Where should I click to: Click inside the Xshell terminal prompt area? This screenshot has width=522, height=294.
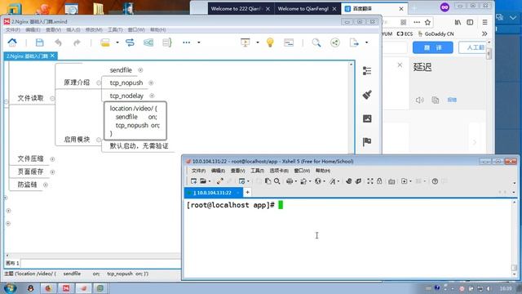pyautogui.click(x=348, y=238)
